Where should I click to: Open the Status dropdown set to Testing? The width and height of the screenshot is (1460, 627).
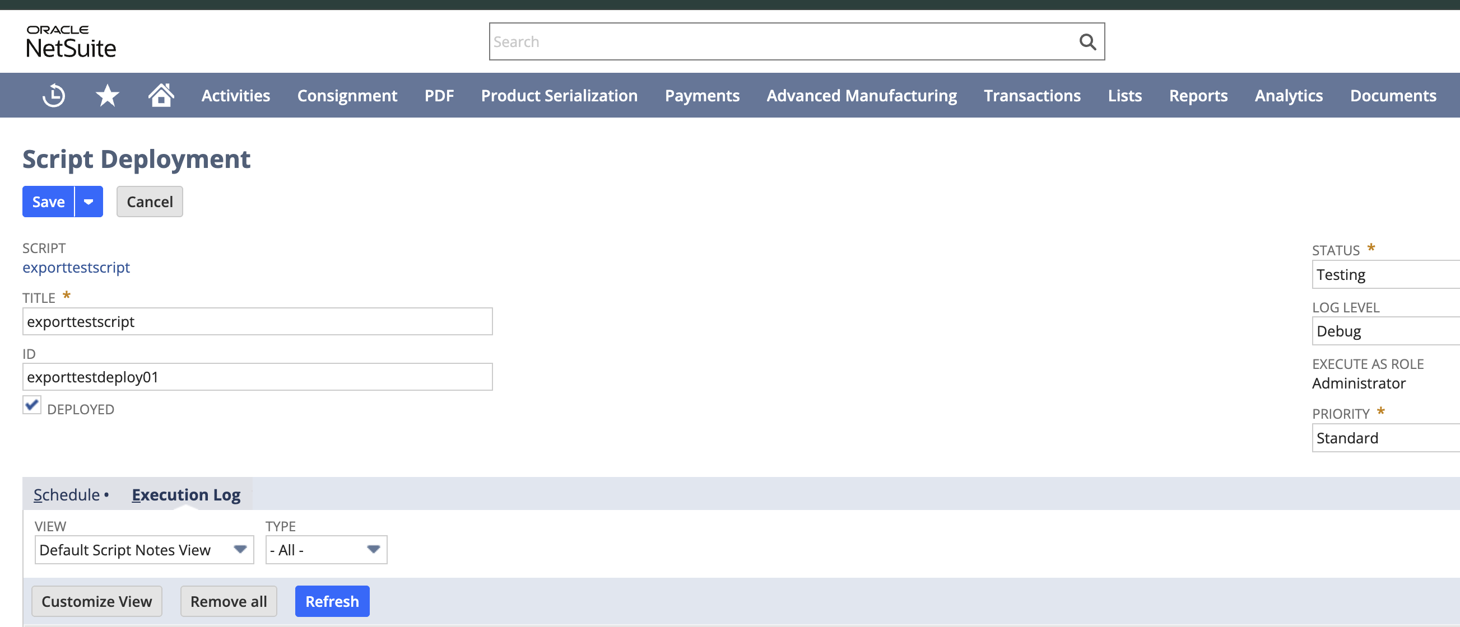point(1385,275)
